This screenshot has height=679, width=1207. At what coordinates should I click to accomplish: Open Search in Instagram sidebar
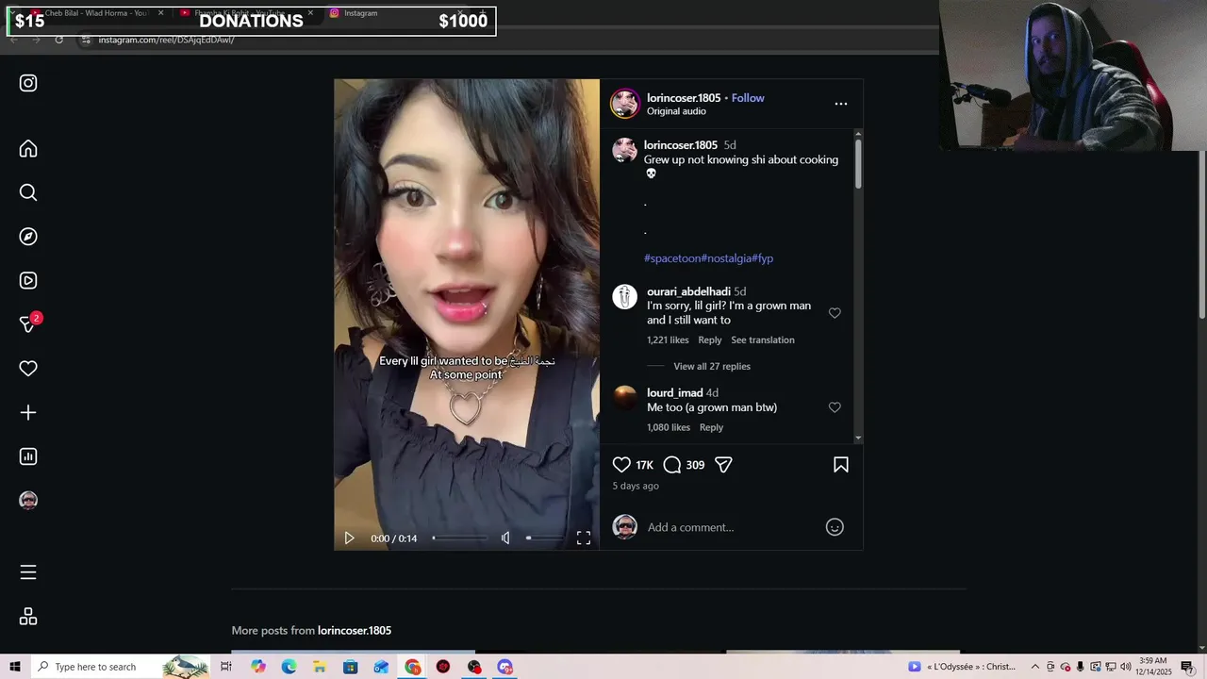coord(28,192)
